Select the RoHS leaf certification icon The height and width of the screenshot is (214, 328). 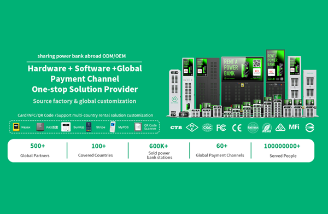coord(267,128)
